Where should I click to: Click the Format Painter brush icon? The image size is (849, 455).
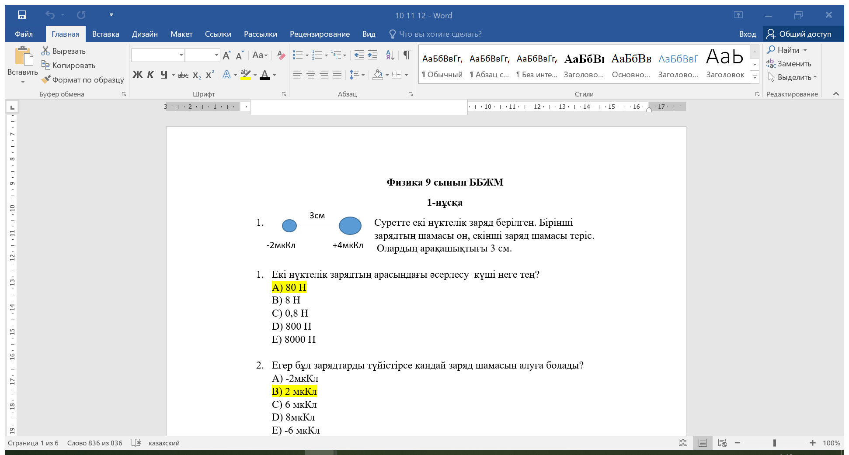[46, 80]
